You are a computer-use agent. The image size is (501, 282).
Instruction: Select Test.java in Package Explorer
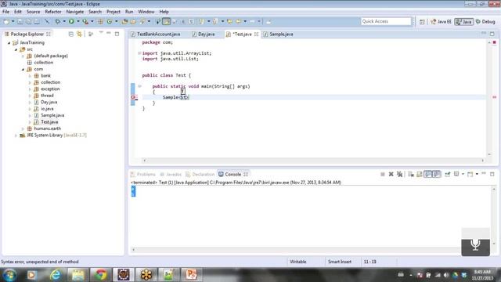click(49, 122)
